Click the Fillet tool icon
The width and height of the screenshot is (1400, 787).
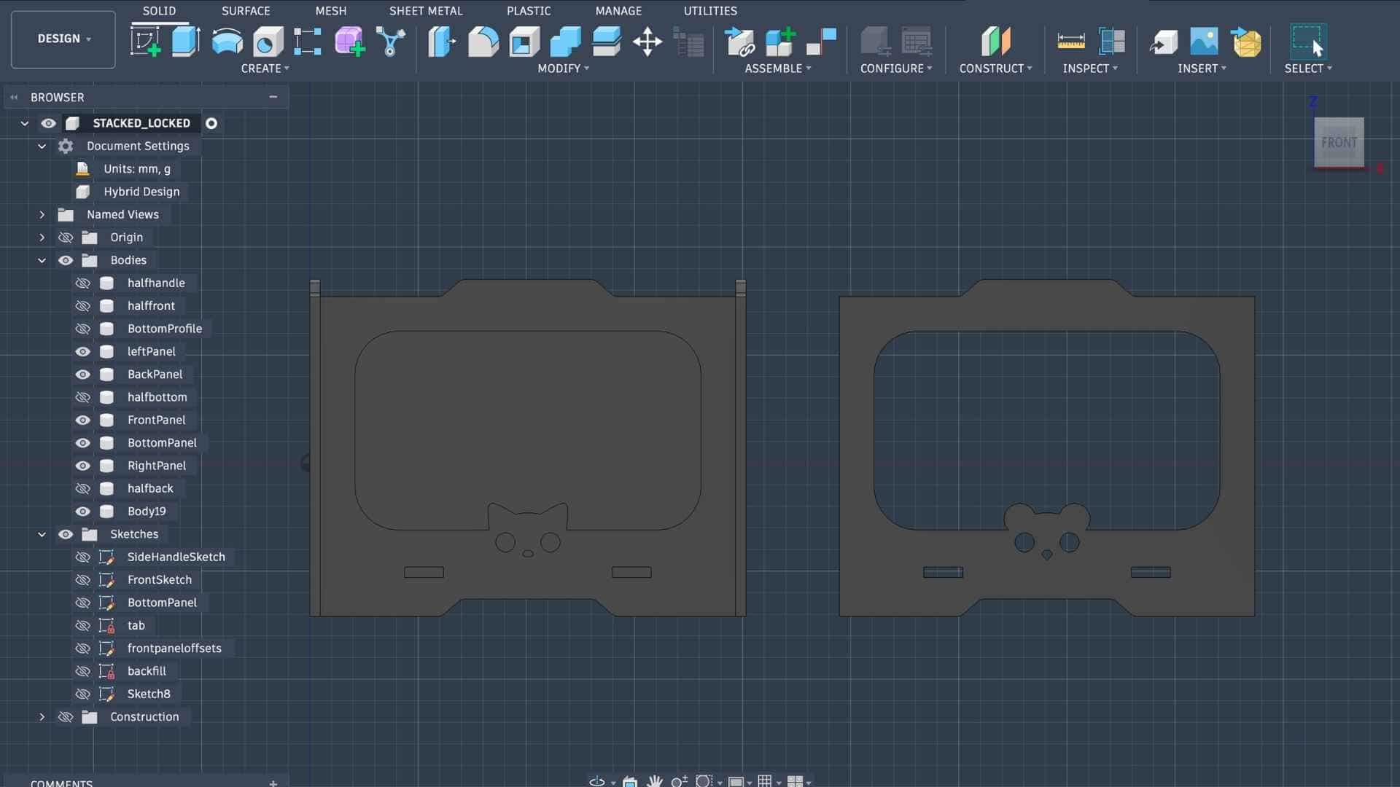483,41
